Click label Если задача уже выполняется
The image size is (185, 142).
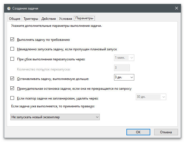click(53, 106)
